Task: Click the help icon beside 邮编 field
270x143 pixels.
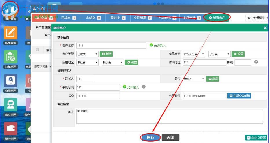Action: click(256, 62)
